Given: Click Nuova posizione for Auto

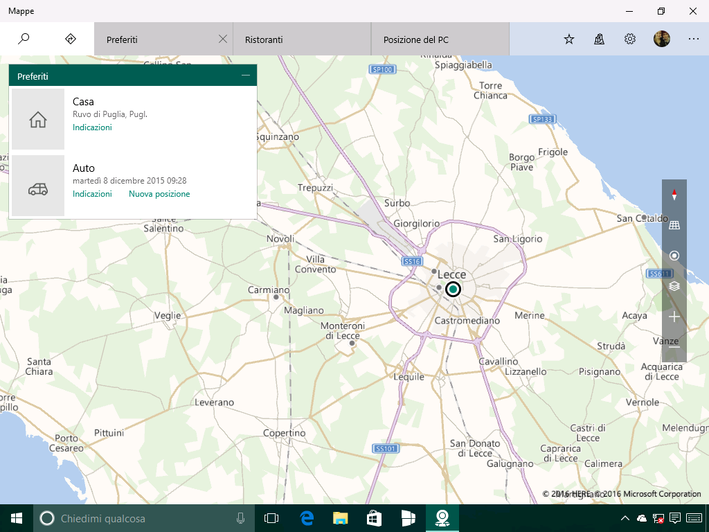Looking at the screenshot, I should click(x=159, y=194).
